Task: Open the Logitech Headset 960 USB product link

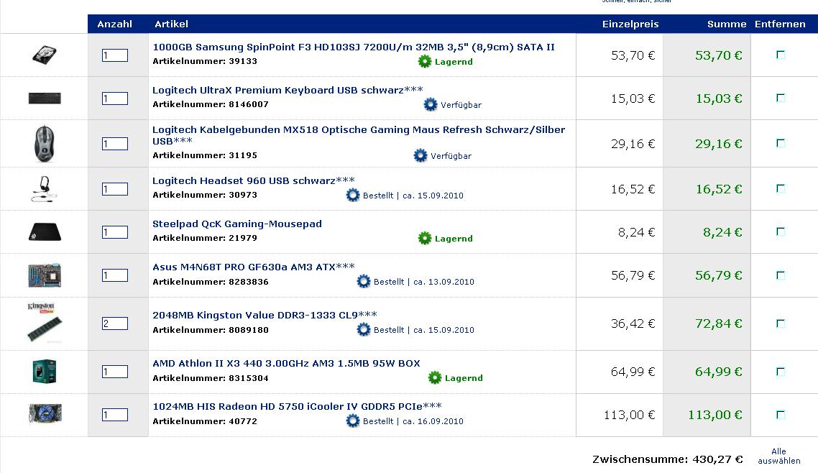Action: (x=253, y=180)
